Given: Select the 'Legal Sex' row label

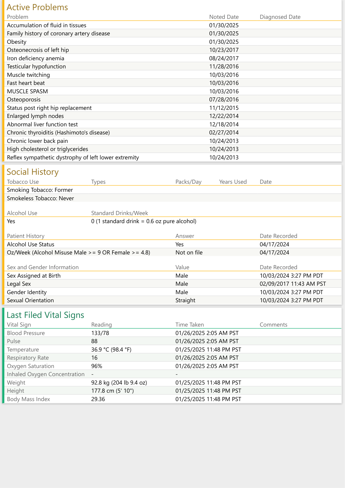Looking at the screenshot, I should 19,284.
